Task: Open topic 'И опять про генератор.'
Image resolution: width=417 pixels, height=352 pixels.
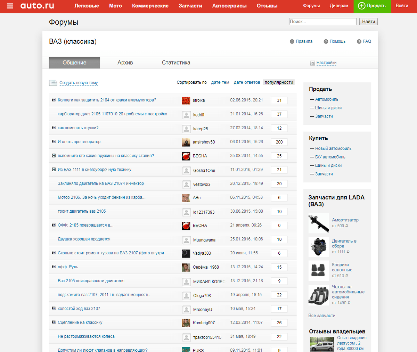Action: coord(80,142)
